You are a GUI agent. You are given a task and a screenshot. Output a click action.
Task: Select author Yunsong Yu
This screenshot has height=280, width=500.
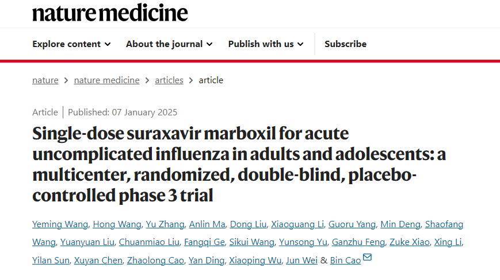pos(303,242)
